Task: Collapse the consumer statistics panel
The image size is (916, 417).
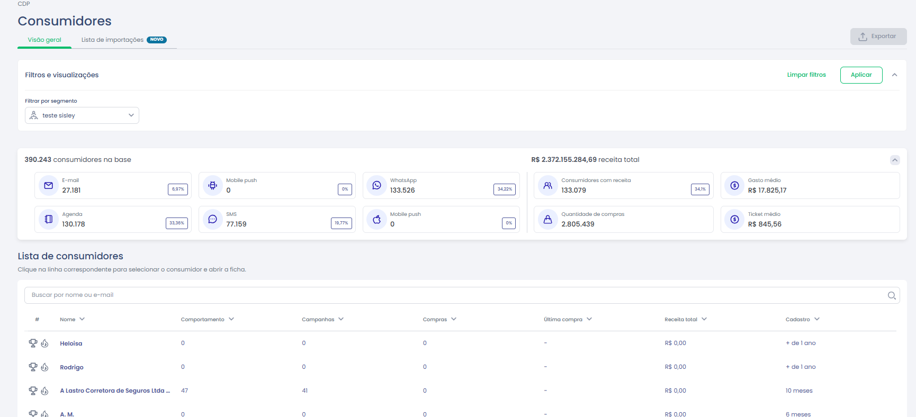Action: pyautogui.click(x=895, y=160)
